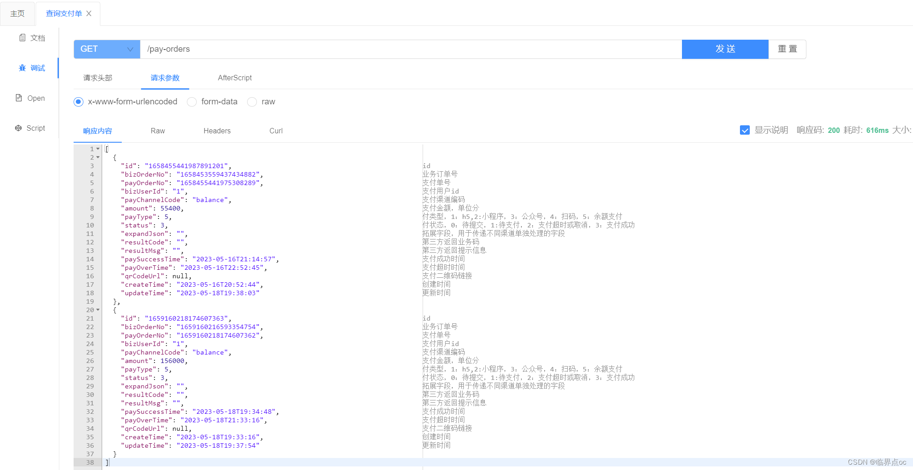913x470 pixels.
Task: Click the paySuccessTime value "2023-05-16T21:14:57"
Action: [234, 259]
